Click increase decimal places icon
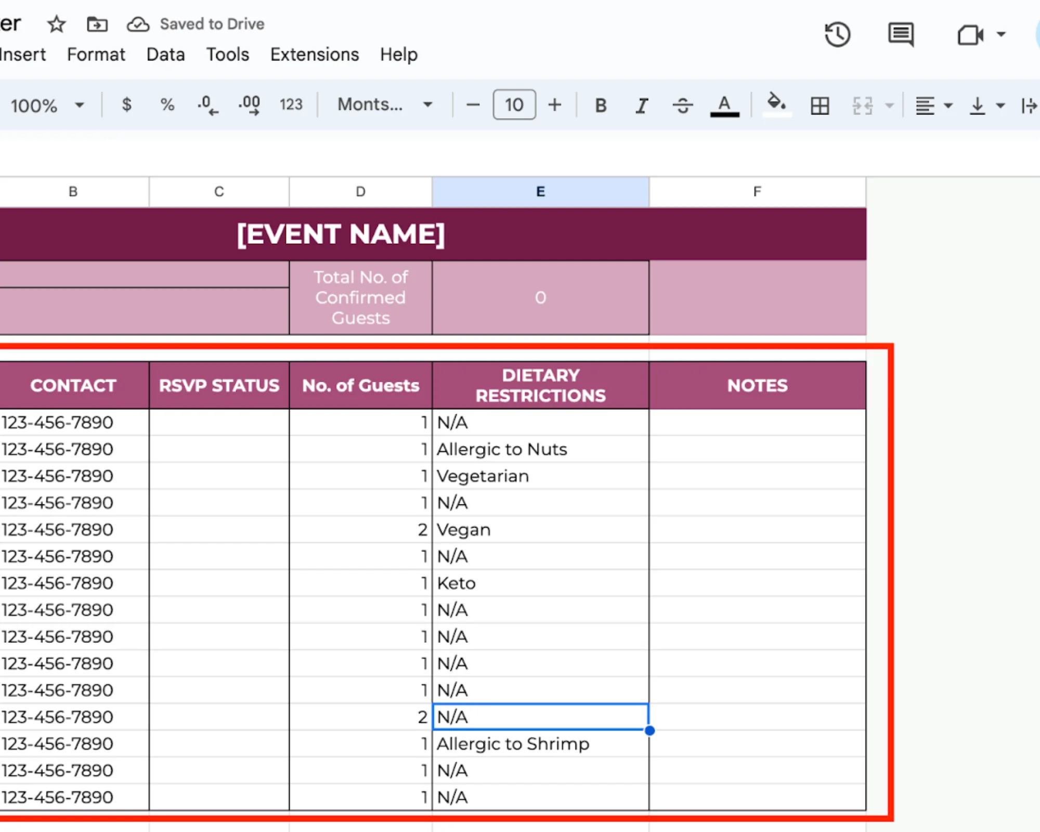This screenshot has width=1040, height=832. [250, 105]
